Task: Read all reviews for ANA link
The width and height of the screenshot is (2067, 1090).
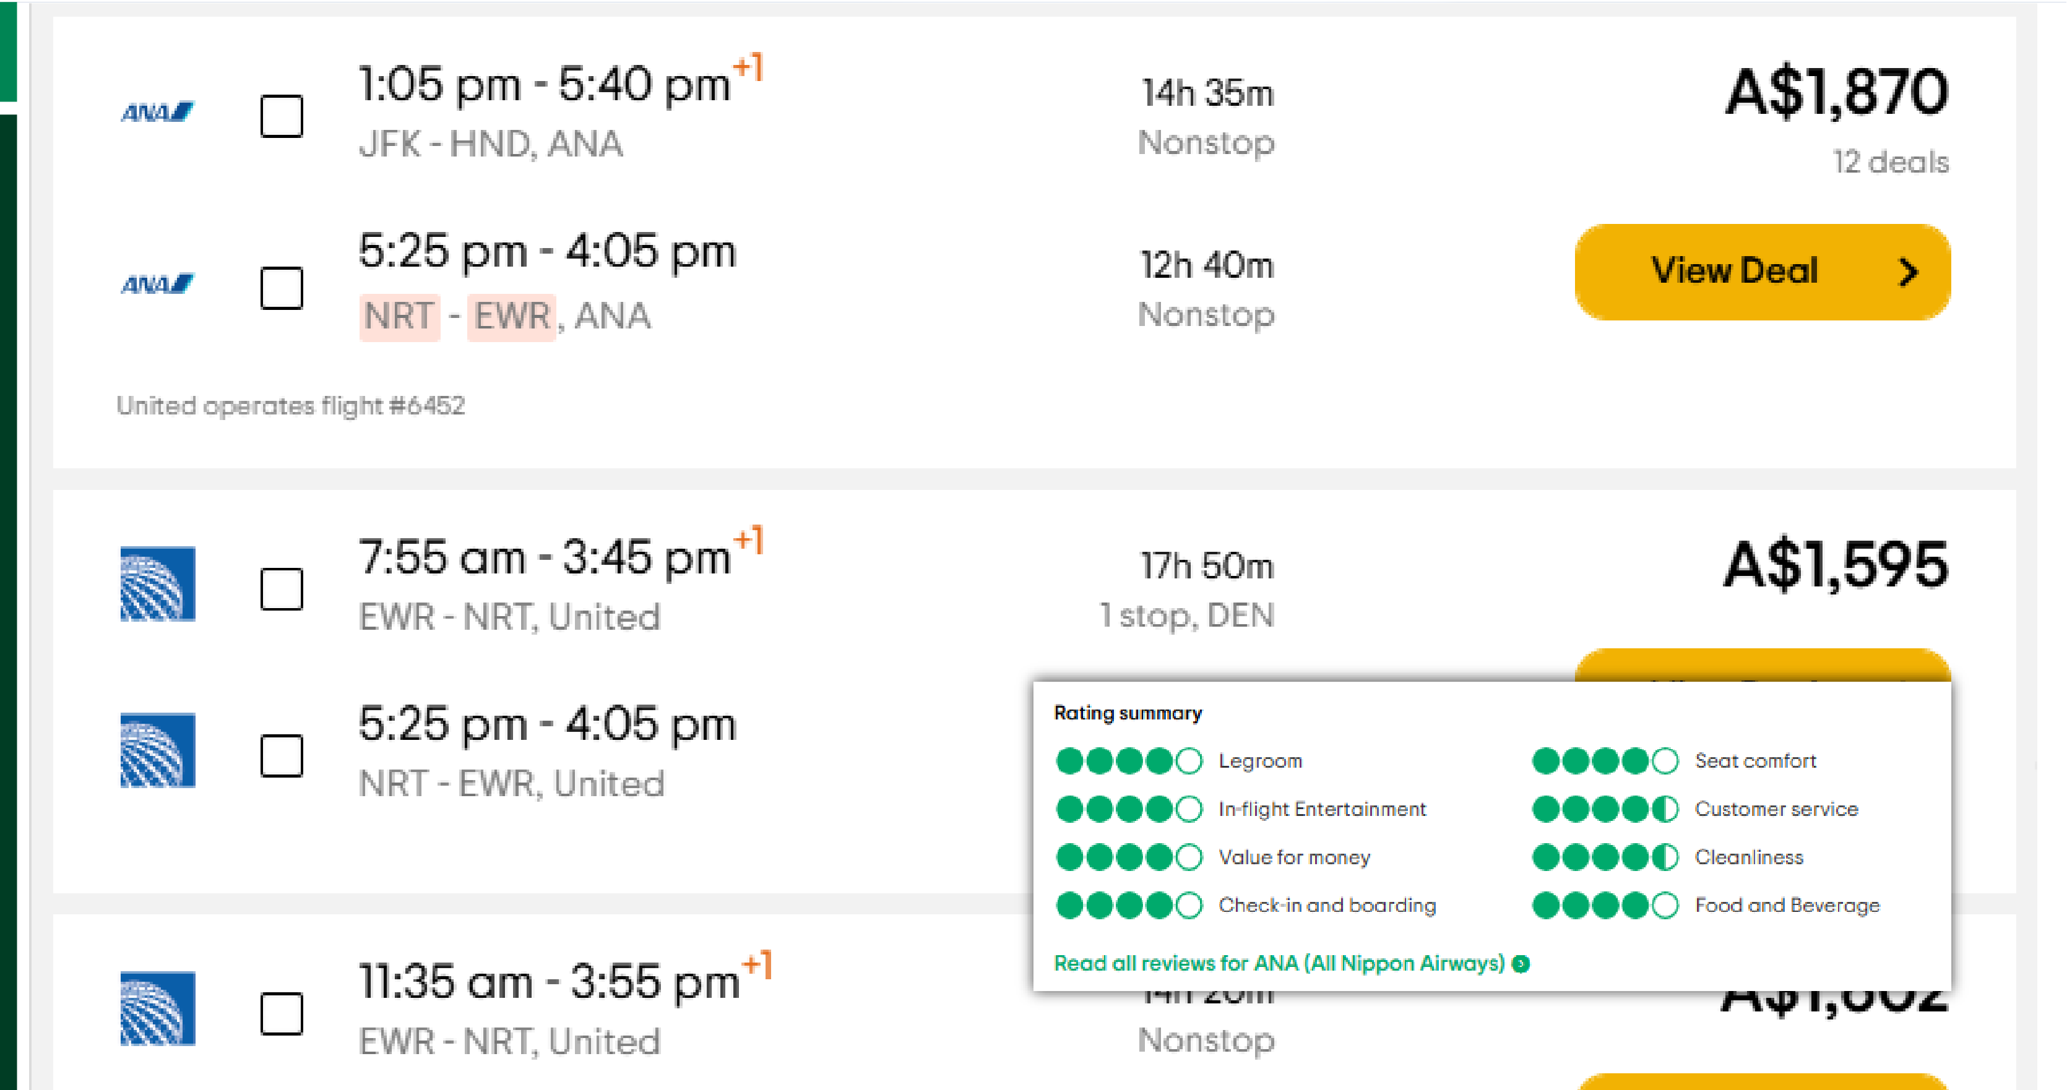Action: tap(1279, 963)
